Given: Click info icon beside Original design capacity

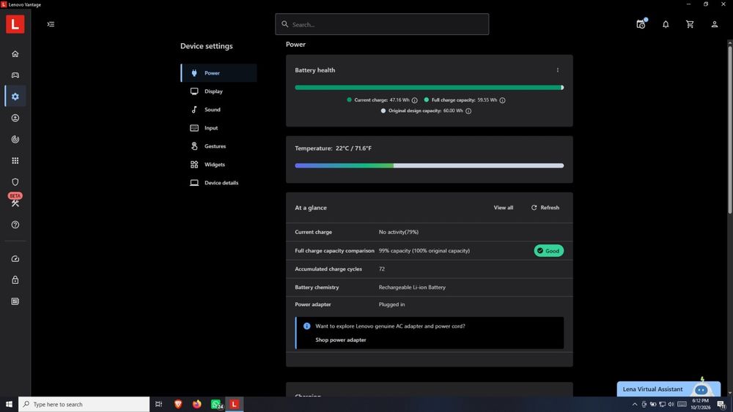Looking at the screenshot, I should coord(468,111).
